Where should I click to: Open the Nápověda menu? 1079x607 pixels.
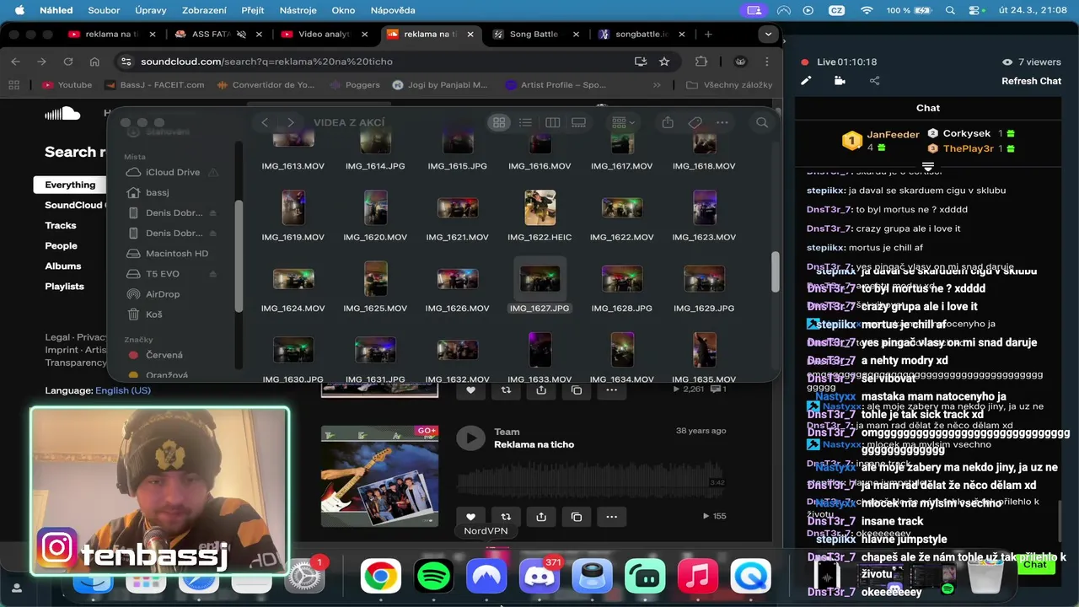coord(393,10)
